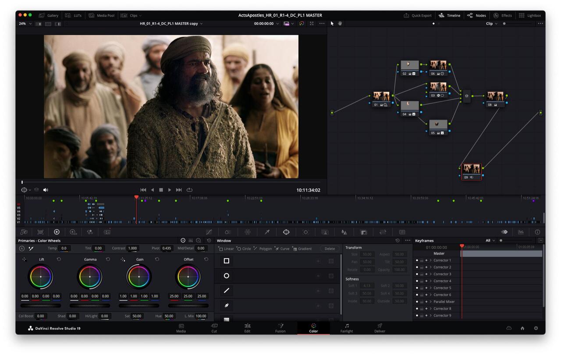
Task: Pick white point for Gain
Action: click(123, 259)
